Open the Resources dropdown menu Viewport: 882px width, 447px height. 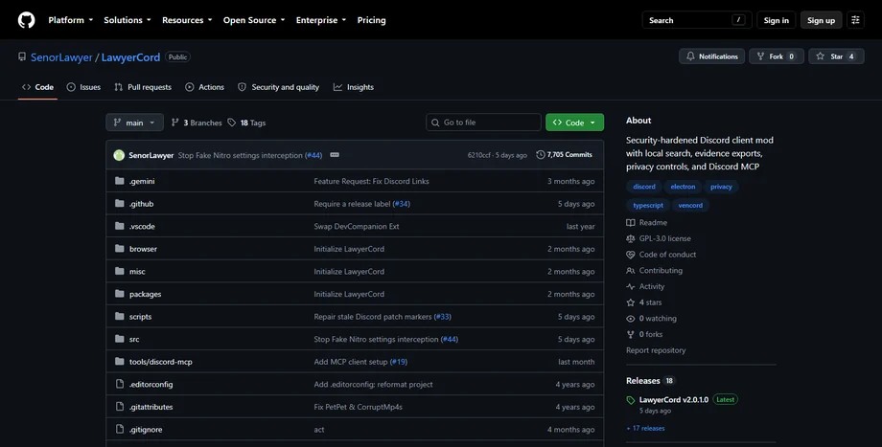(187, 20)
